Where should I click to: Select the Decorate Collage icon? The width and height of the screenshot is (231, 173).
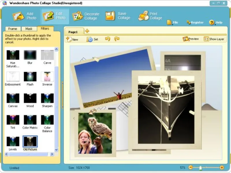[78, 16]
